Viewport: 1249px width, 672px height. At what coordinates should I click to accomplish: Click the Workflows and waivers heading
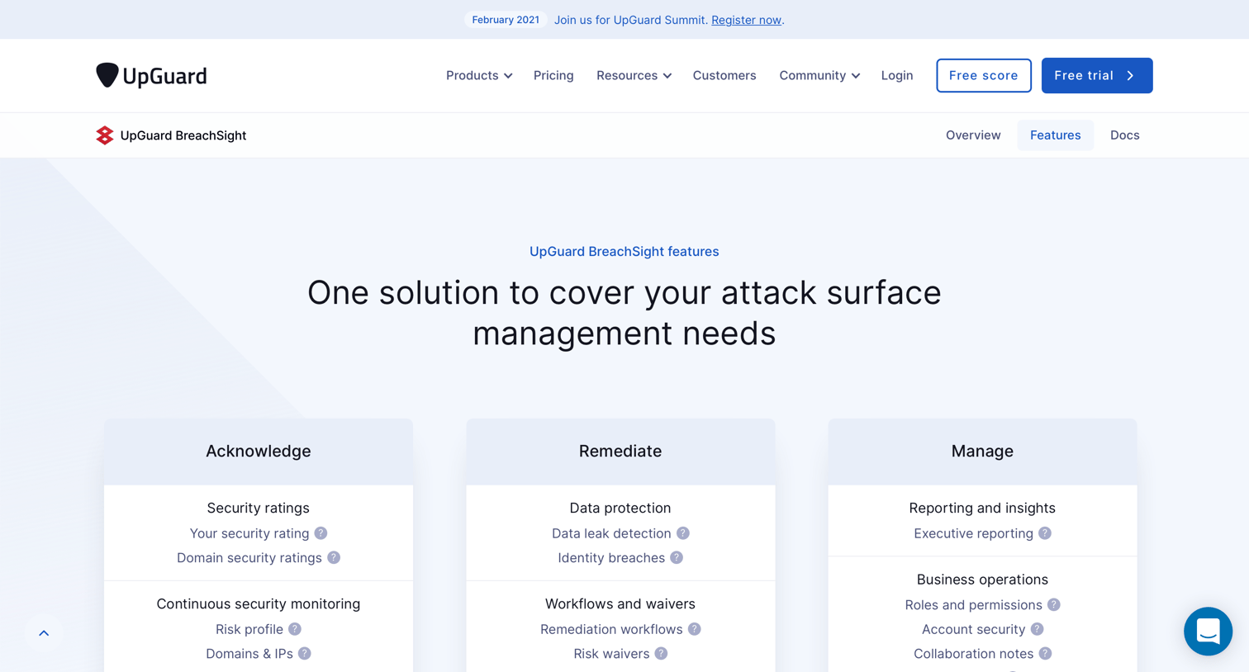coord(620,603)
